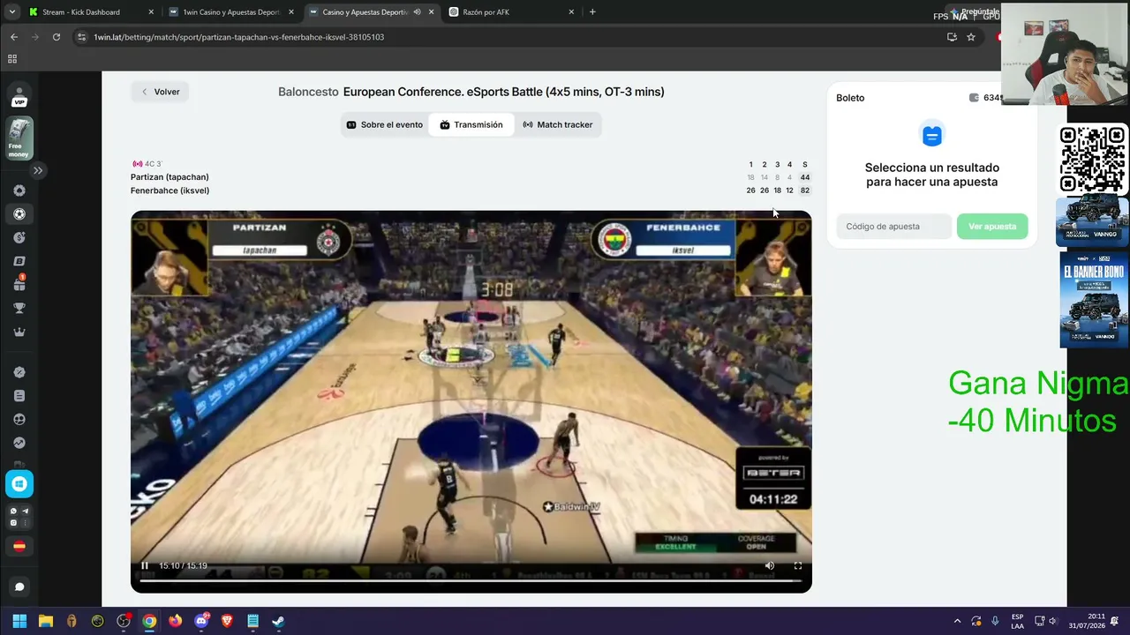1130x635 pixels.
Task: Open Brave browser from the taskbar
Action: click(x=227, y=621)
